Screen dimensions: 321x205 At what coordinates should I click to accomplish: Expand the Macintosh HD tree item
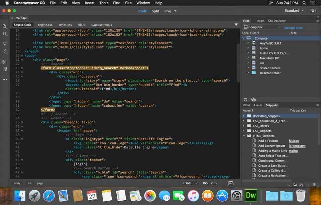coord(248,58)
